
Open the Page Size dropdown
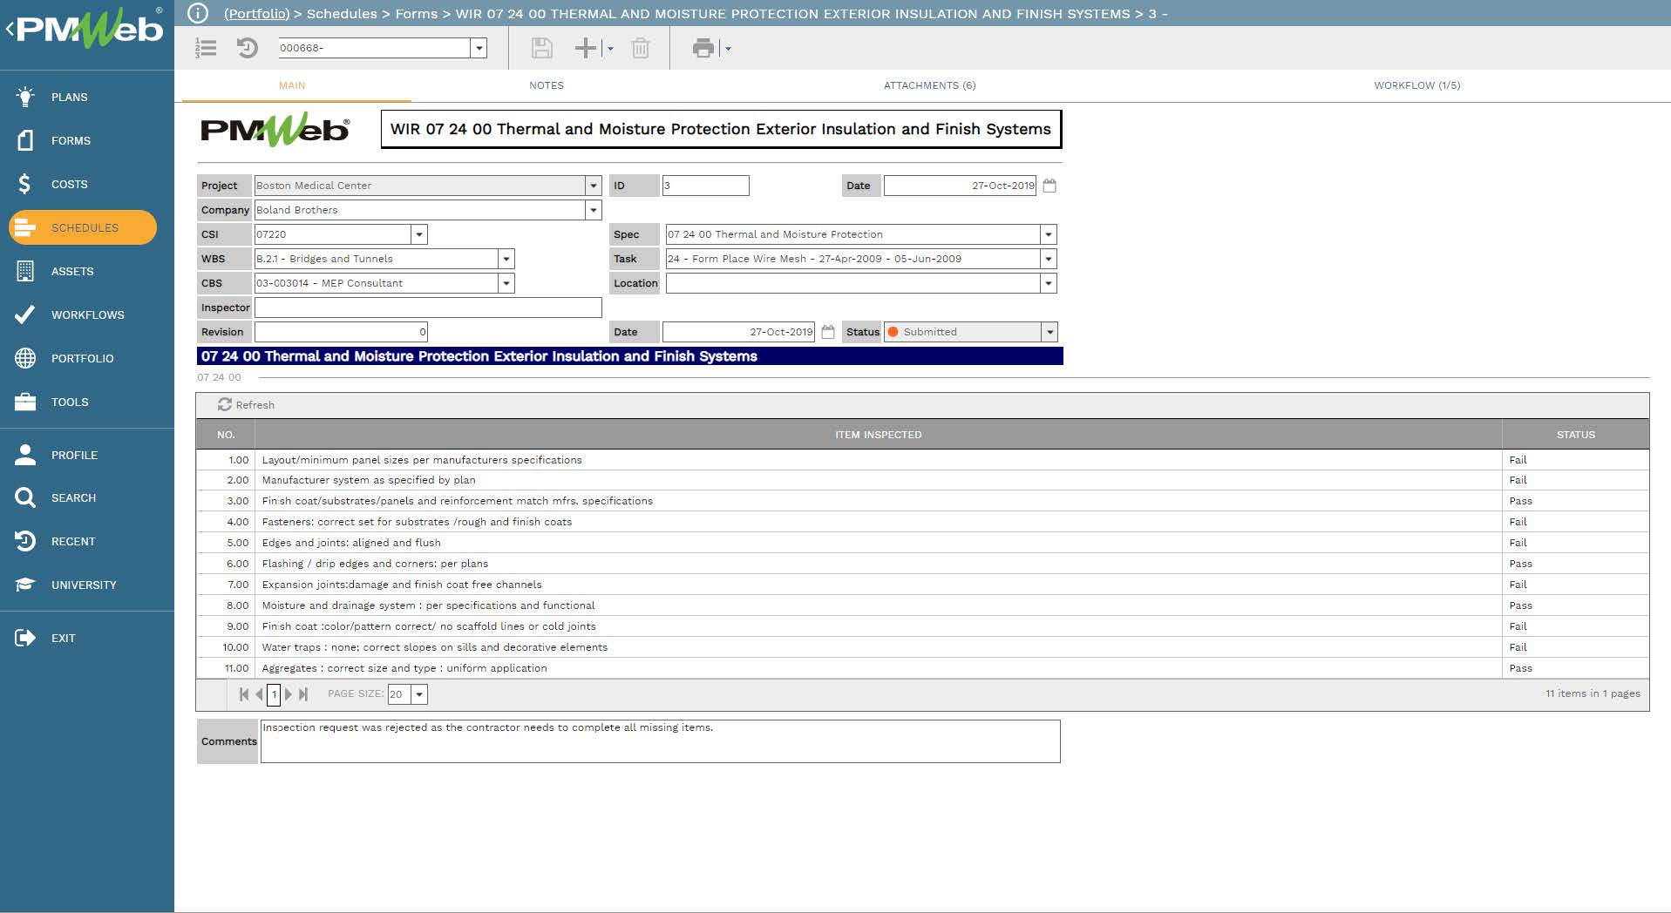coord(419,694)
